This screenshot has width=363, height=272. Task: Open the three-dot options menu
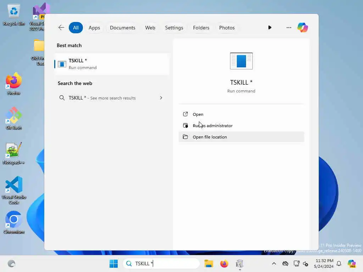coord(289,28)
